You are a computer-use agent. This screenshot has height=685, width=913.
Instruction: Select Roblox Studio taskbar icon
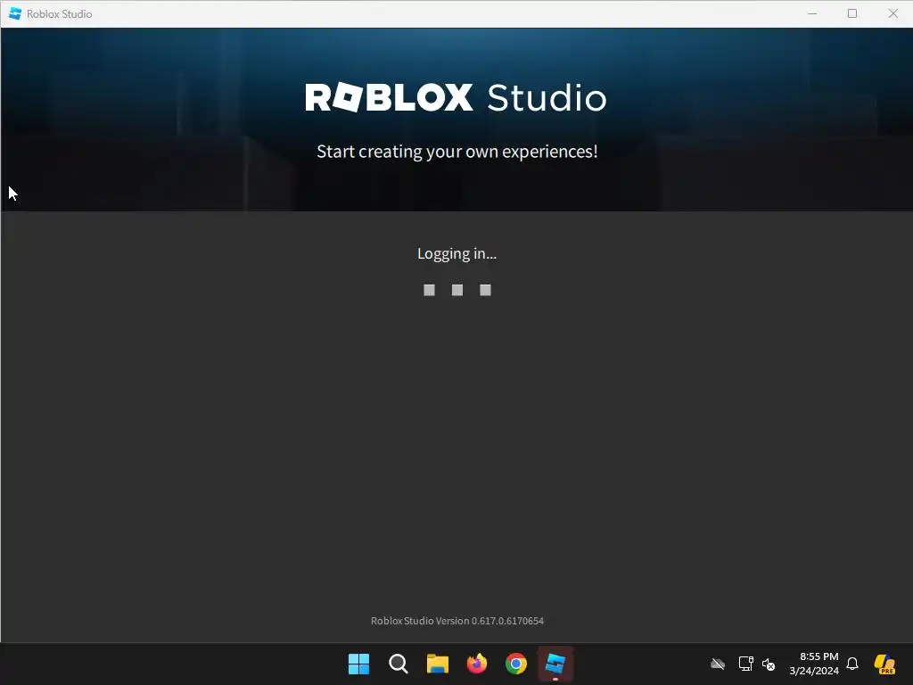(x=555, y=664)
